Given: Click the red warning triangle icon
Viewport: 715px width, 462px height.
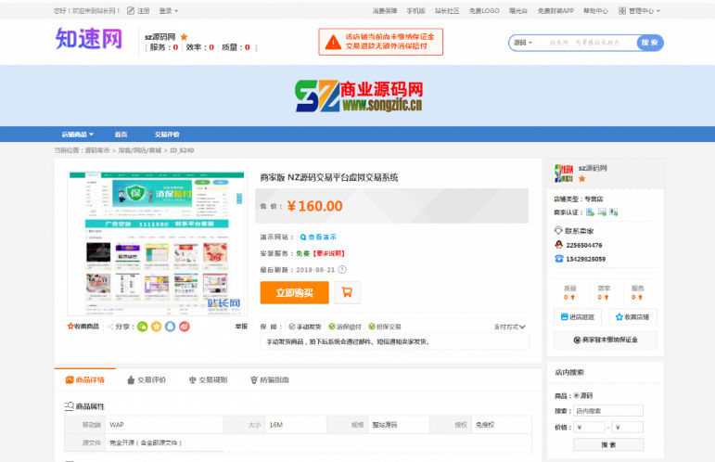Looking at the screenshot, I should tap(333, 42).
